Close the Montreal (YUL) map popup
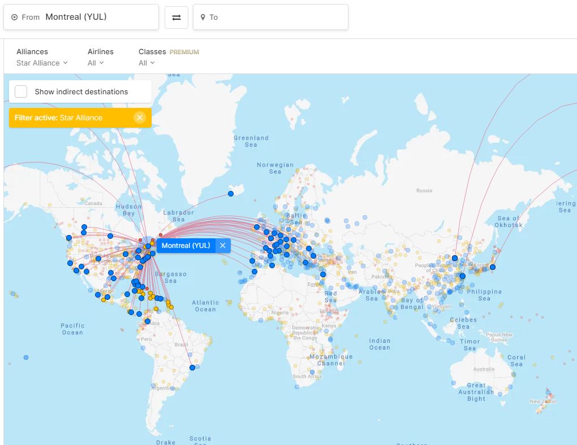The height and width of the screenshot is (445, 577). coord(222,245)
